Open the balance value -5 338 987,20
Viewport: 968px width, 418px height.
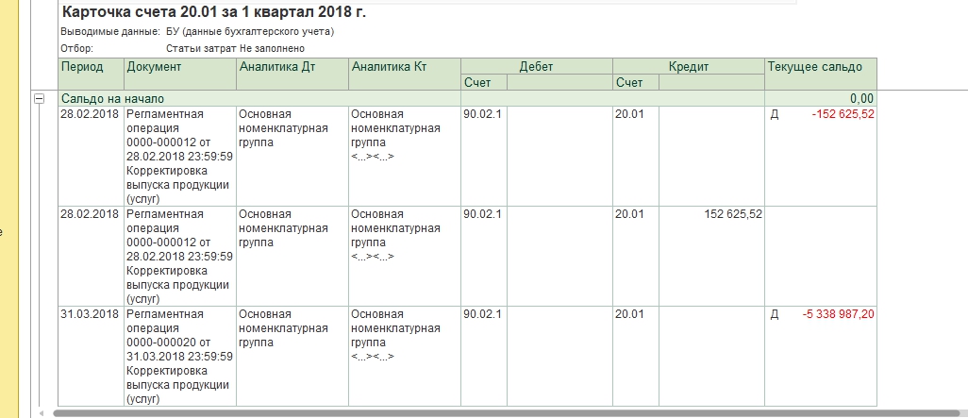[839, 314]
